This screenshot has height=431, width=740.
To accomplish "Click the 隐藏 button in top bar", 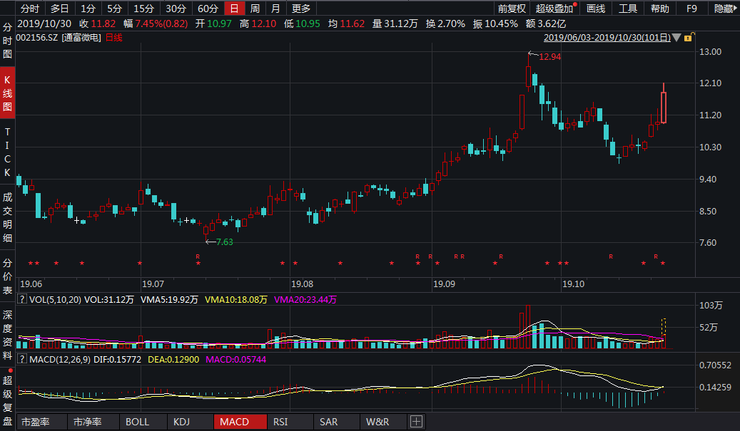I will coord(724,9).
